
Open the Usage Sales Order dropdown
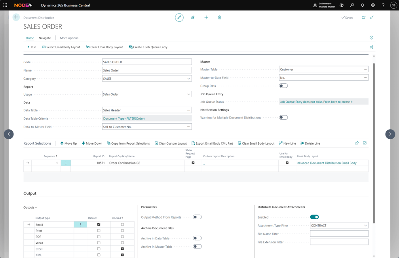(188, 94)
